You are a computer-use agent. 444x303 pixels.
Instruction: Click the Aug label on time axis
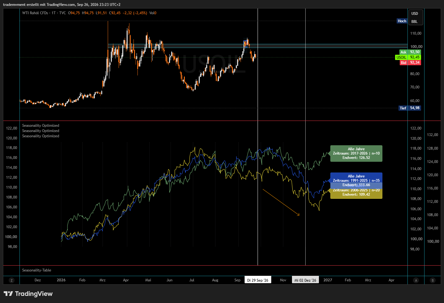click(215, 280)
